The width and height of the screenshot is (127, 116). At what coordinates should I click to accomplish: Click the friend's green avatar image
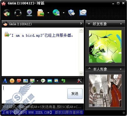coord(105,46)
